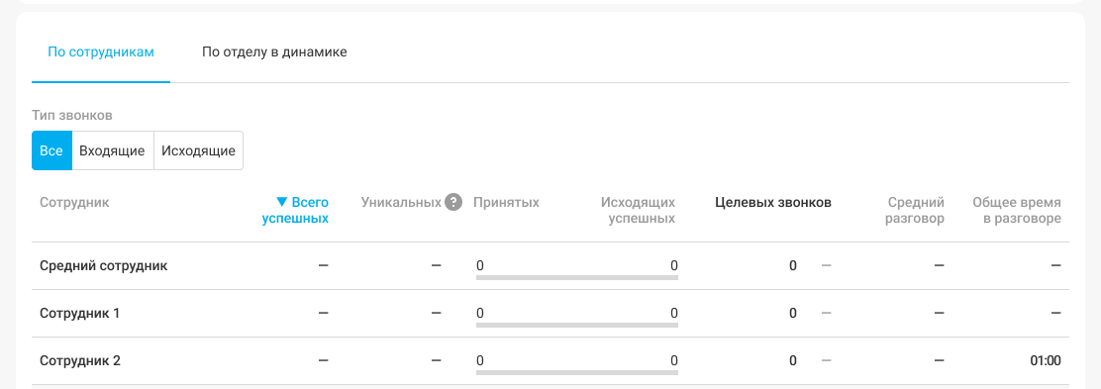Screen dimensions: 1101x389
Task: Click the help icon next to Уникальных
Action: click(x=453, y=203)
